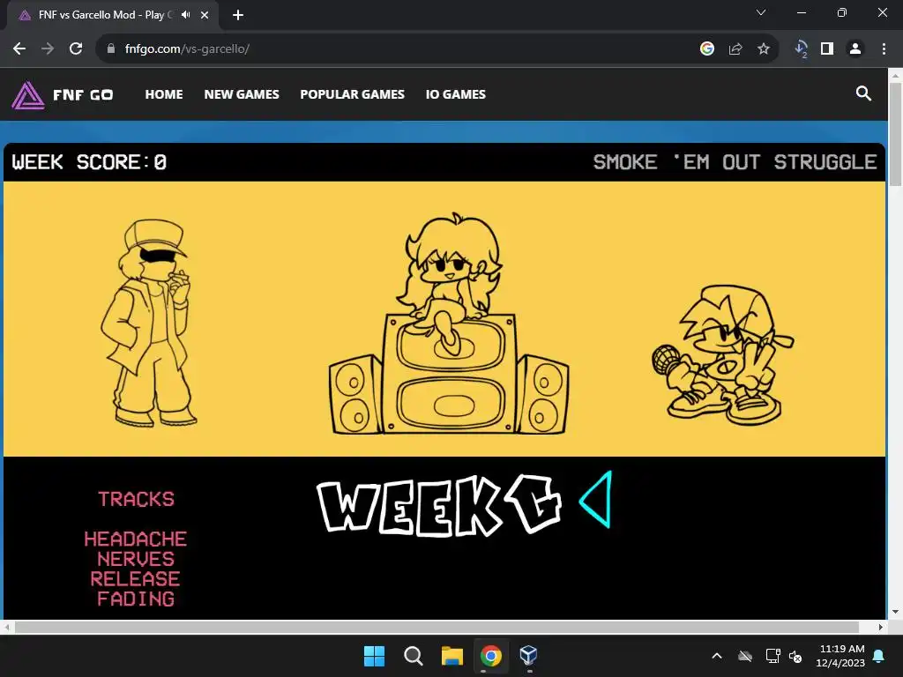This screenshot has height=677, width=903.
Task: Select the WEEK G title
Action: (x=439, y=505)
